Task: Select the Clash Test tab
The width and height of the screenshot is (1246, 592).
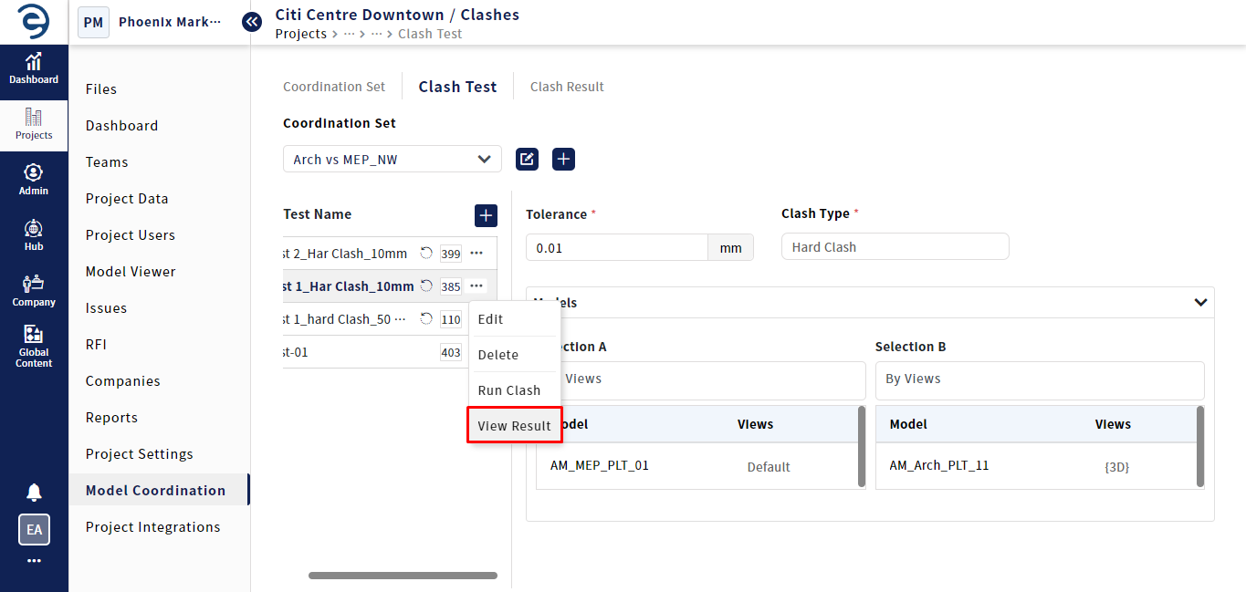Action: [457, 87]
